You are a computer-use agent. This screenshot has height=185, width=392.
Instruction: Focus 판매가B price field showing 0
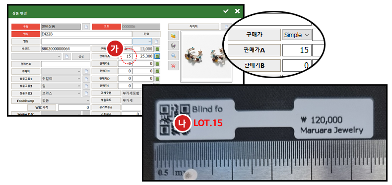[x=143, y=64]
